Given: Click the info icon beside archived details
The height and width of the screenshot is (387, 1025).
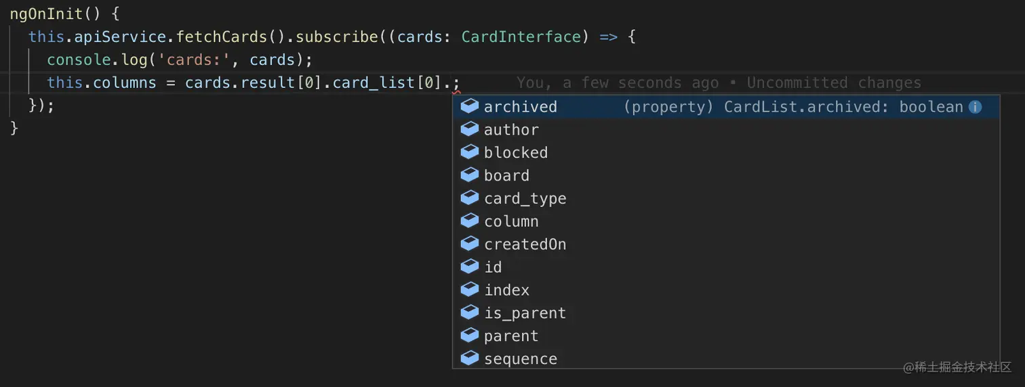Looking at the screenshot, I should [x=975, y=107].
